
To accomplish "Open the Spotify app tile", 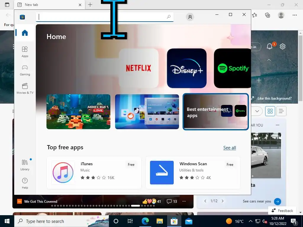I will point(233,68).
